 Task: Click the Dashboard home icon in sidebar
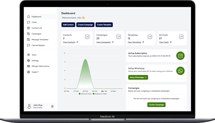(28, 17)
